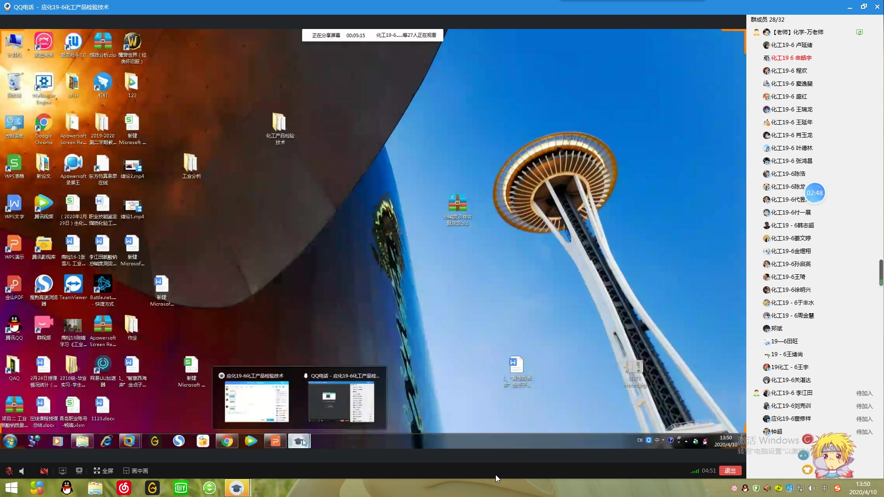Select member 化工19-6王琦

[784, 277]
